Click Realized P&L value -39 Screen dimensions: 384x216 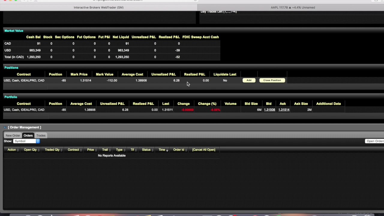coord(178,50)
